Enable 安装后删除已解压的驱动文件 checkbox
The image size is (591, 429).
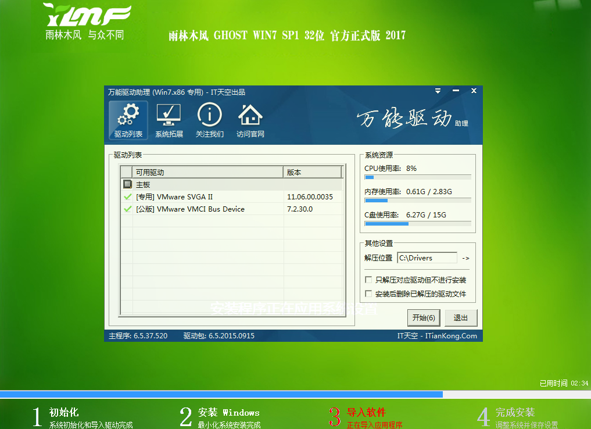pos(368,294)
